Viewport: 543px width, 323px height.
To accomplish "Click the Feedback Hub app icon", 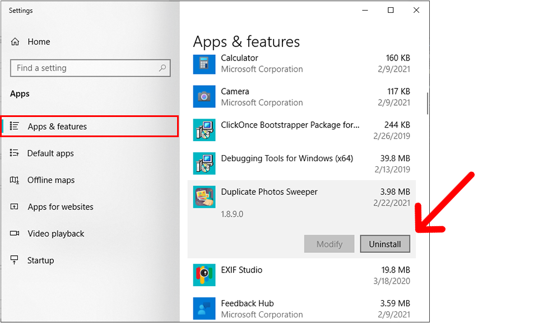I will 204,308.
